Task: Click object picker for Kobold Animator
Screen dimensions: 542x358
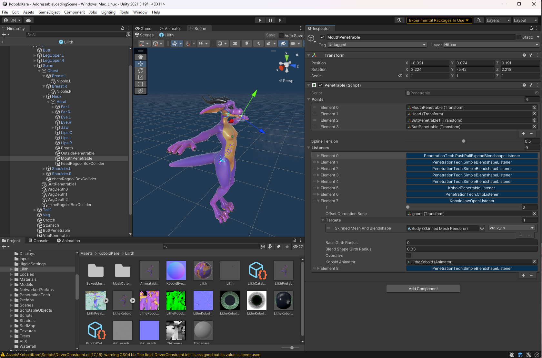Action: [535, 262]
